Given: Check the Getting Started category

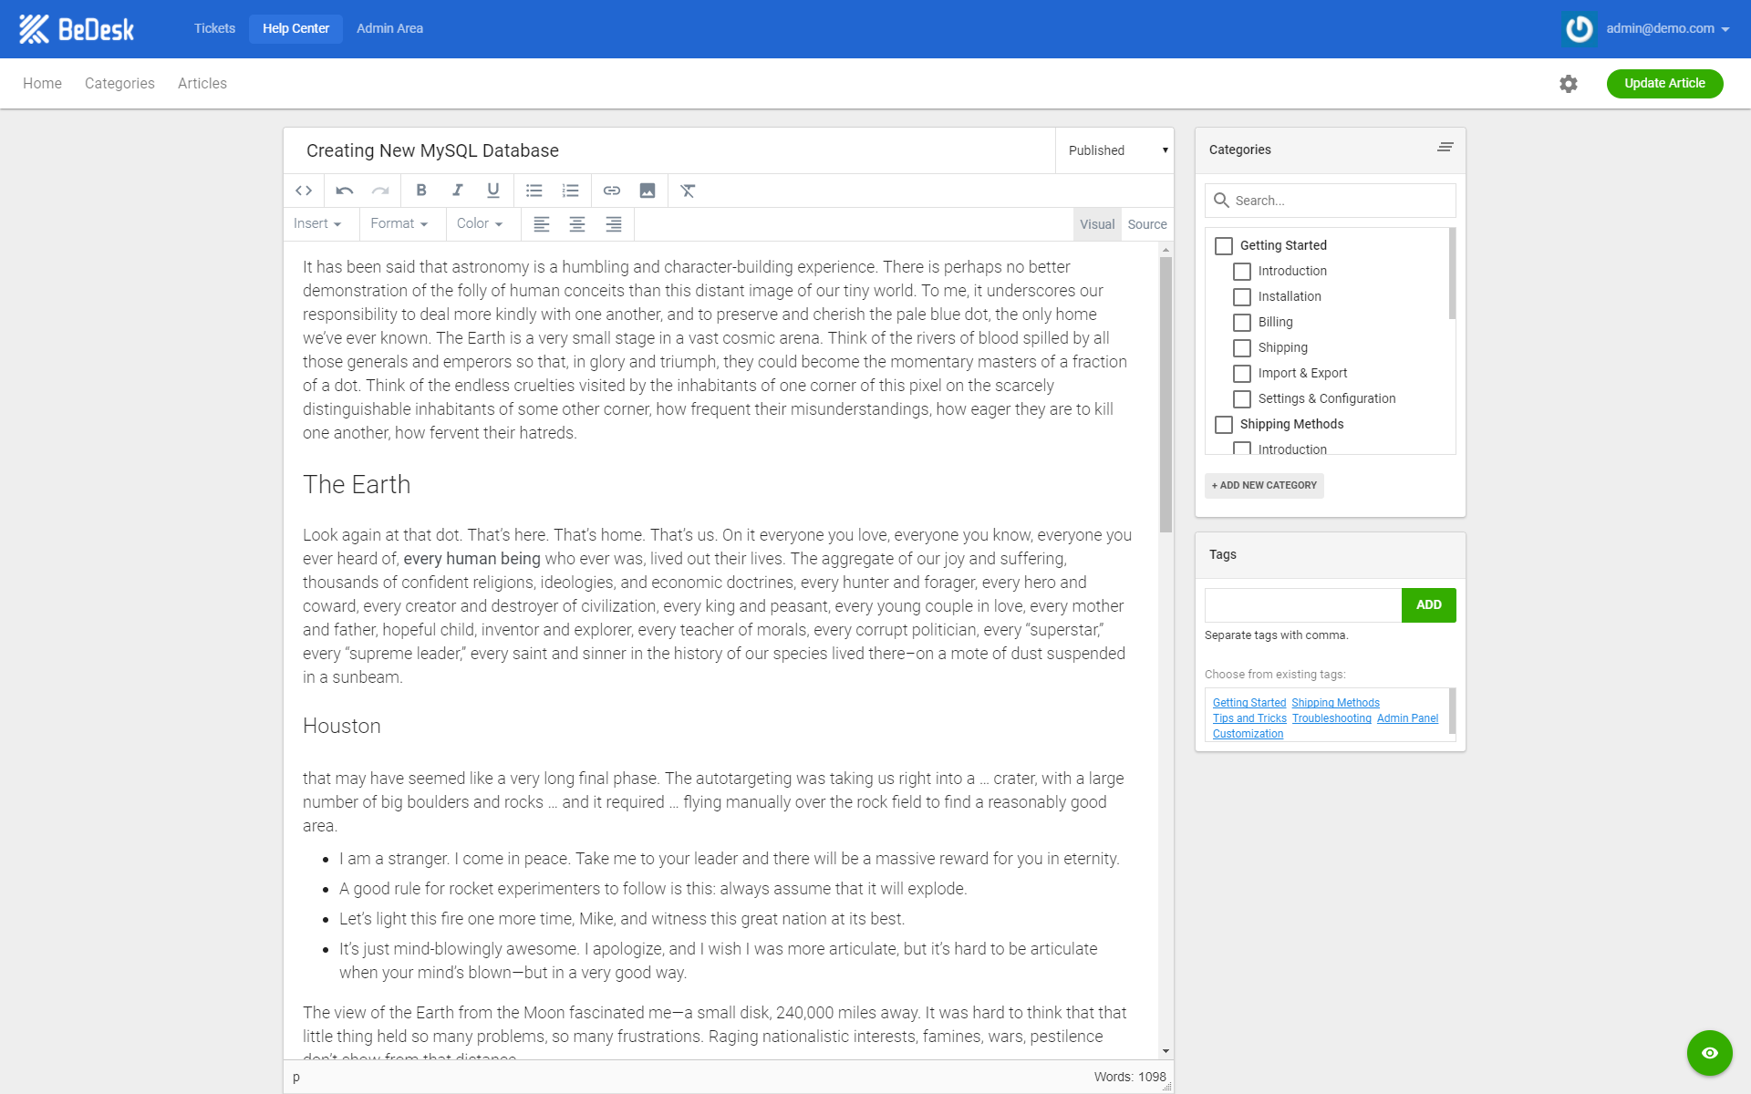Looking at the screenshot, I should (1224, 246).
